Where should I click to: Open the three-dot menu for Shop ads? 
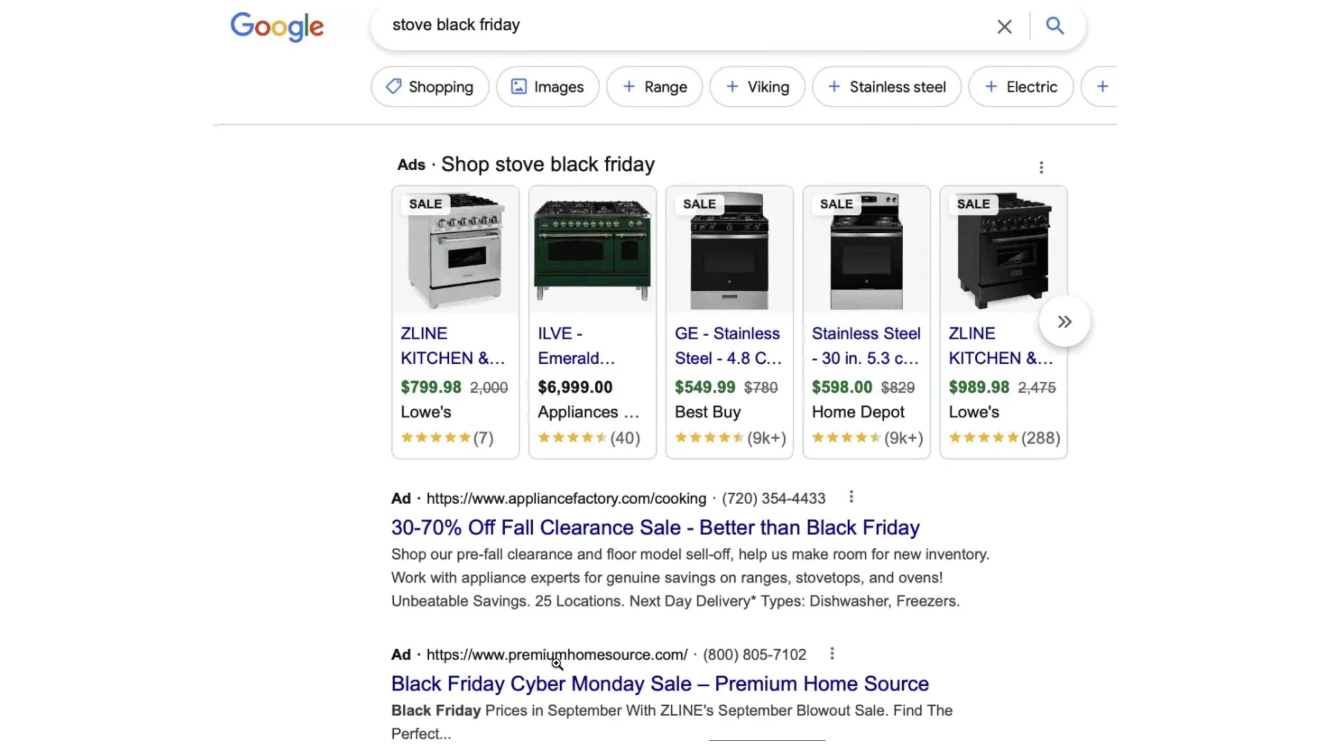coord(1041,167)
